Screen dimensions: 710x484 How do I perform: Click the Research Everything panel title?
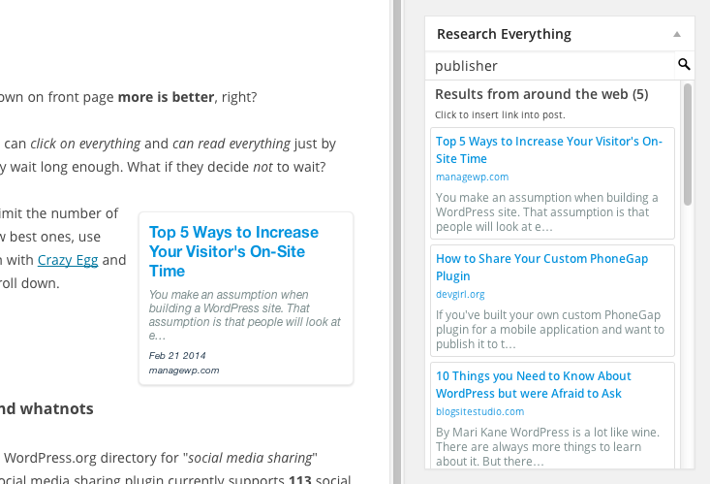(504, 34)
